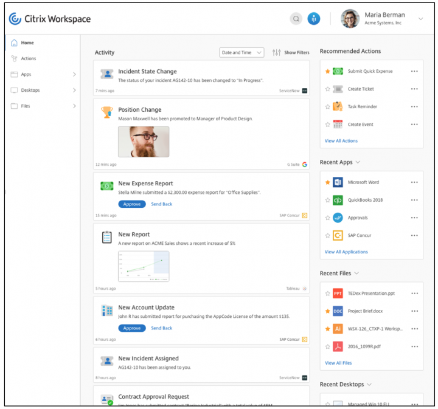
Task: Open Desktops in the left sidebar
Action: pos(30,91)
